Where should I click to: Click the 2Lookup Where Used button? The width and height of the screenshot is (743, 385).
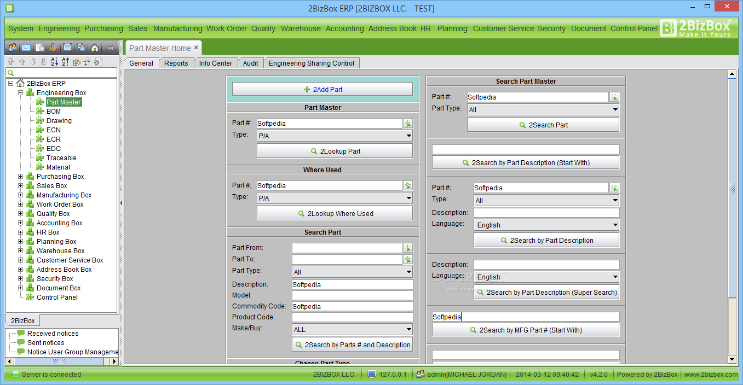pos(335,213)
